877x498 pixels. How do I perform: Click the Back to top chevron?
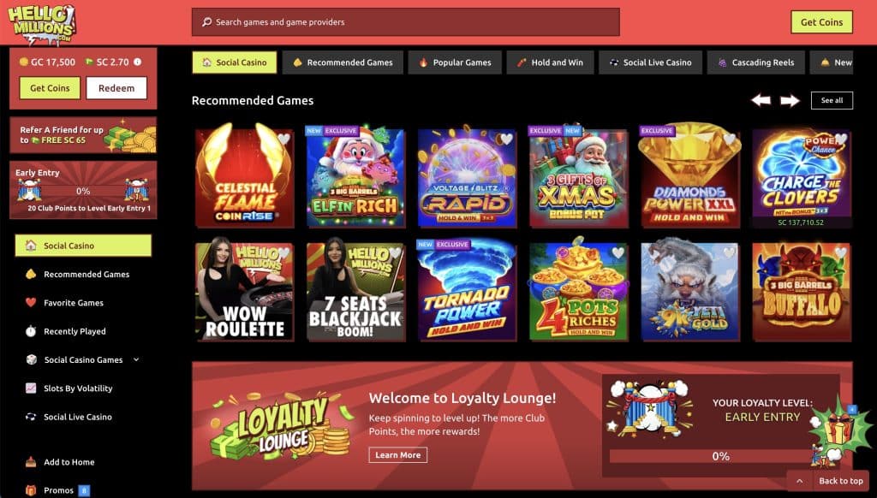[799, 481]
